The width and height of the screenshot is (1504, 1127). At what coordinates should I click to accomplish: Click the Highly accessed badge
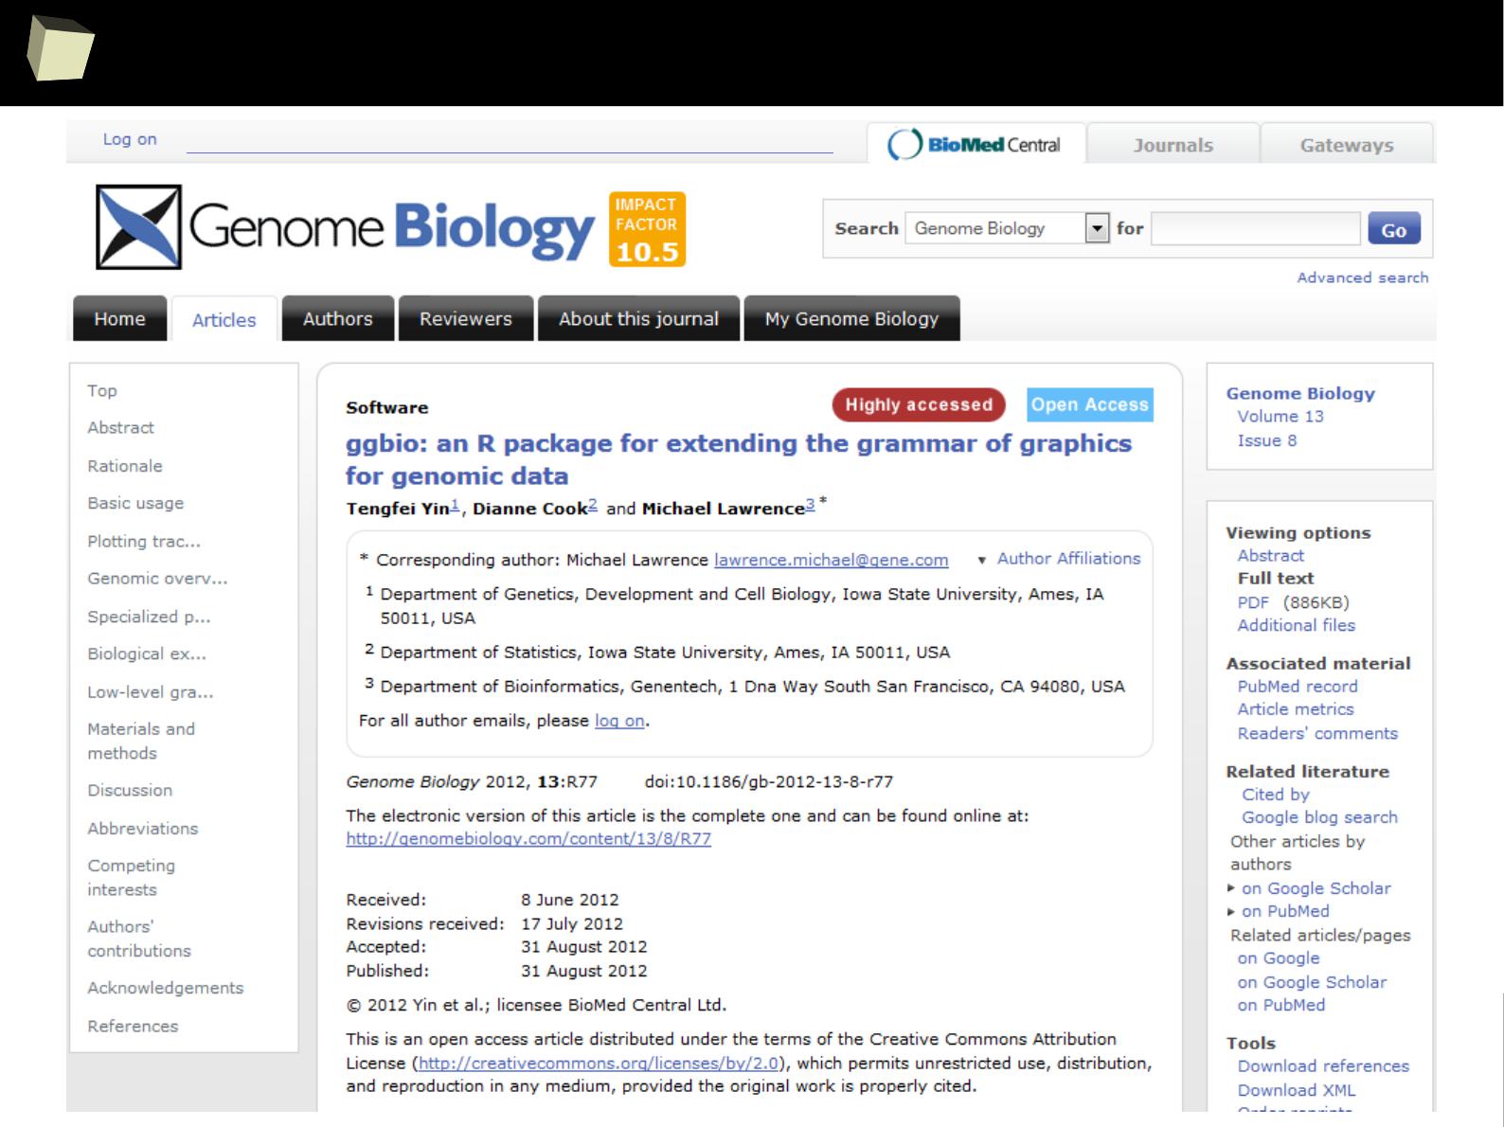[x=919, y=404]
